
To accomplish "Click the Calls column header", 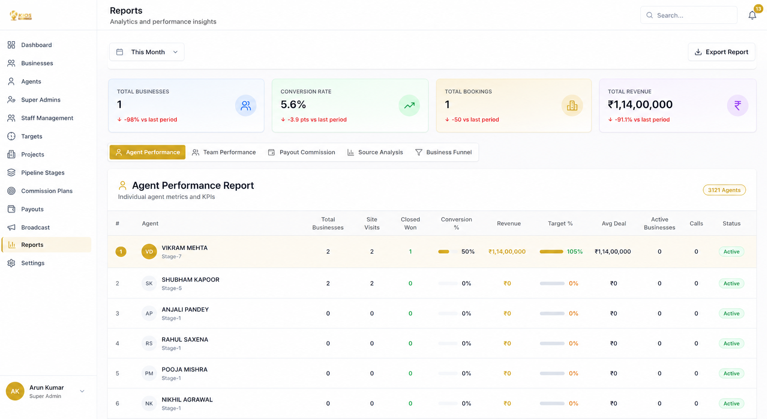I will [x=696, y=223].
